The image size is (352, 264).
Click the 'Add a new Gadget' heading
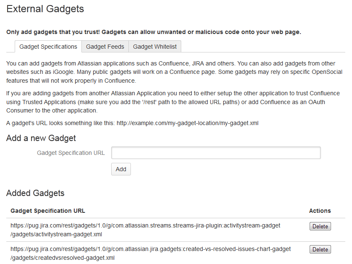click(x=41, y=138)
